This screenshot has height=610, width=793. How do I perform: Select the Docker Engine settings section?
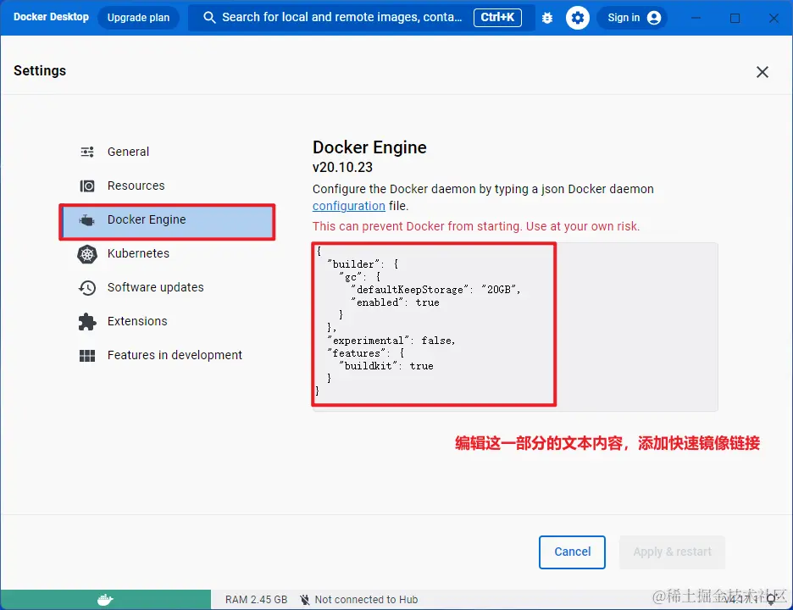tap(167, 221)
